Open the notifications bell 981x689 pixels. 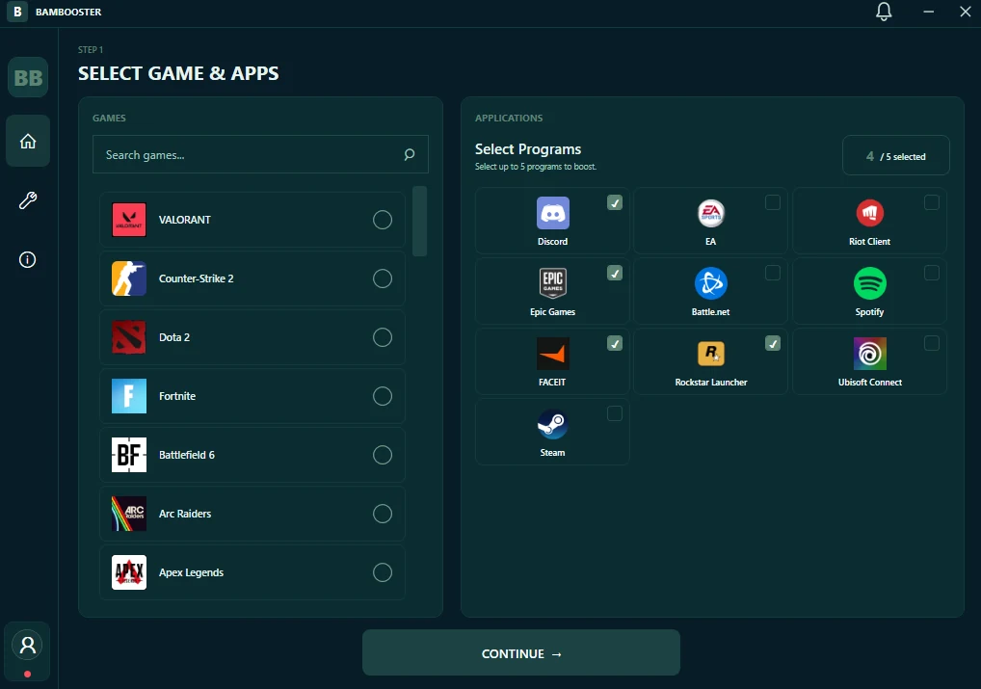(x=884, y=12)
